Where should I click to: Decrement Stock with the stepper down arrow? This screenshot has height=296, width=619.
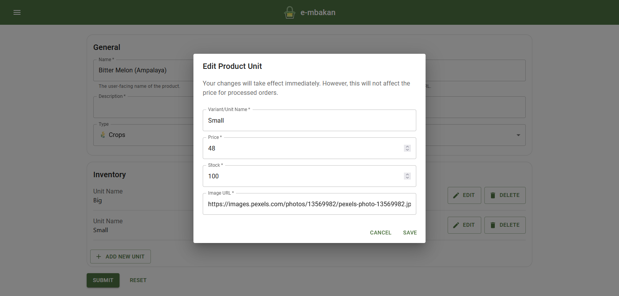point(407,178)
